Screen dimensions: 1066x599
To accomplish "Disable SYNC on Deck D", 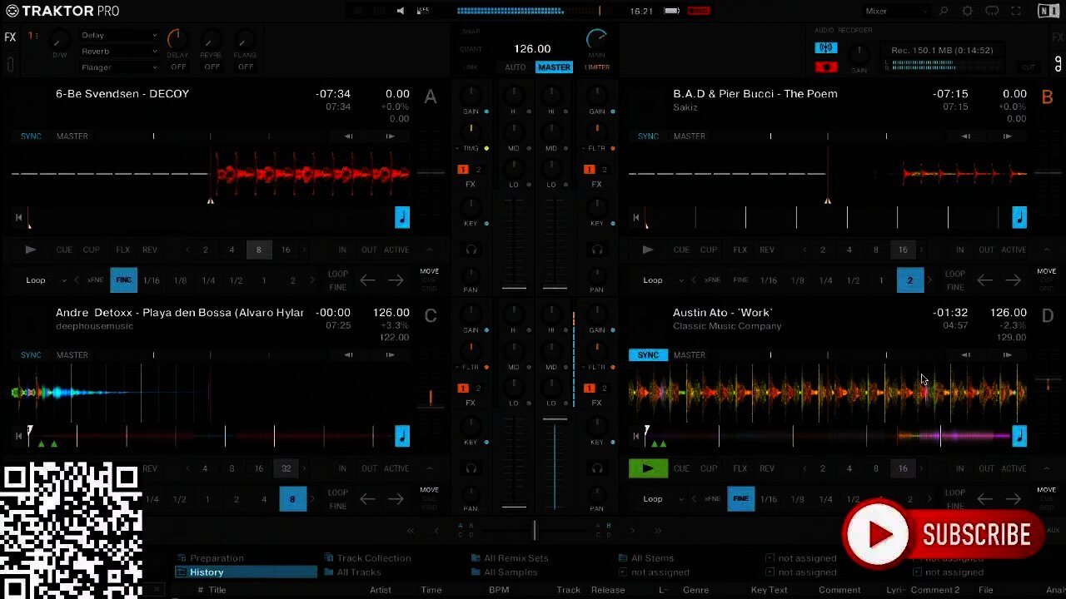I will coord(648,355).
